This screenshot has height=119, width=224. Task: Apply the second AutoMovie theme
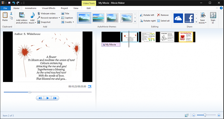pos(98,18)
